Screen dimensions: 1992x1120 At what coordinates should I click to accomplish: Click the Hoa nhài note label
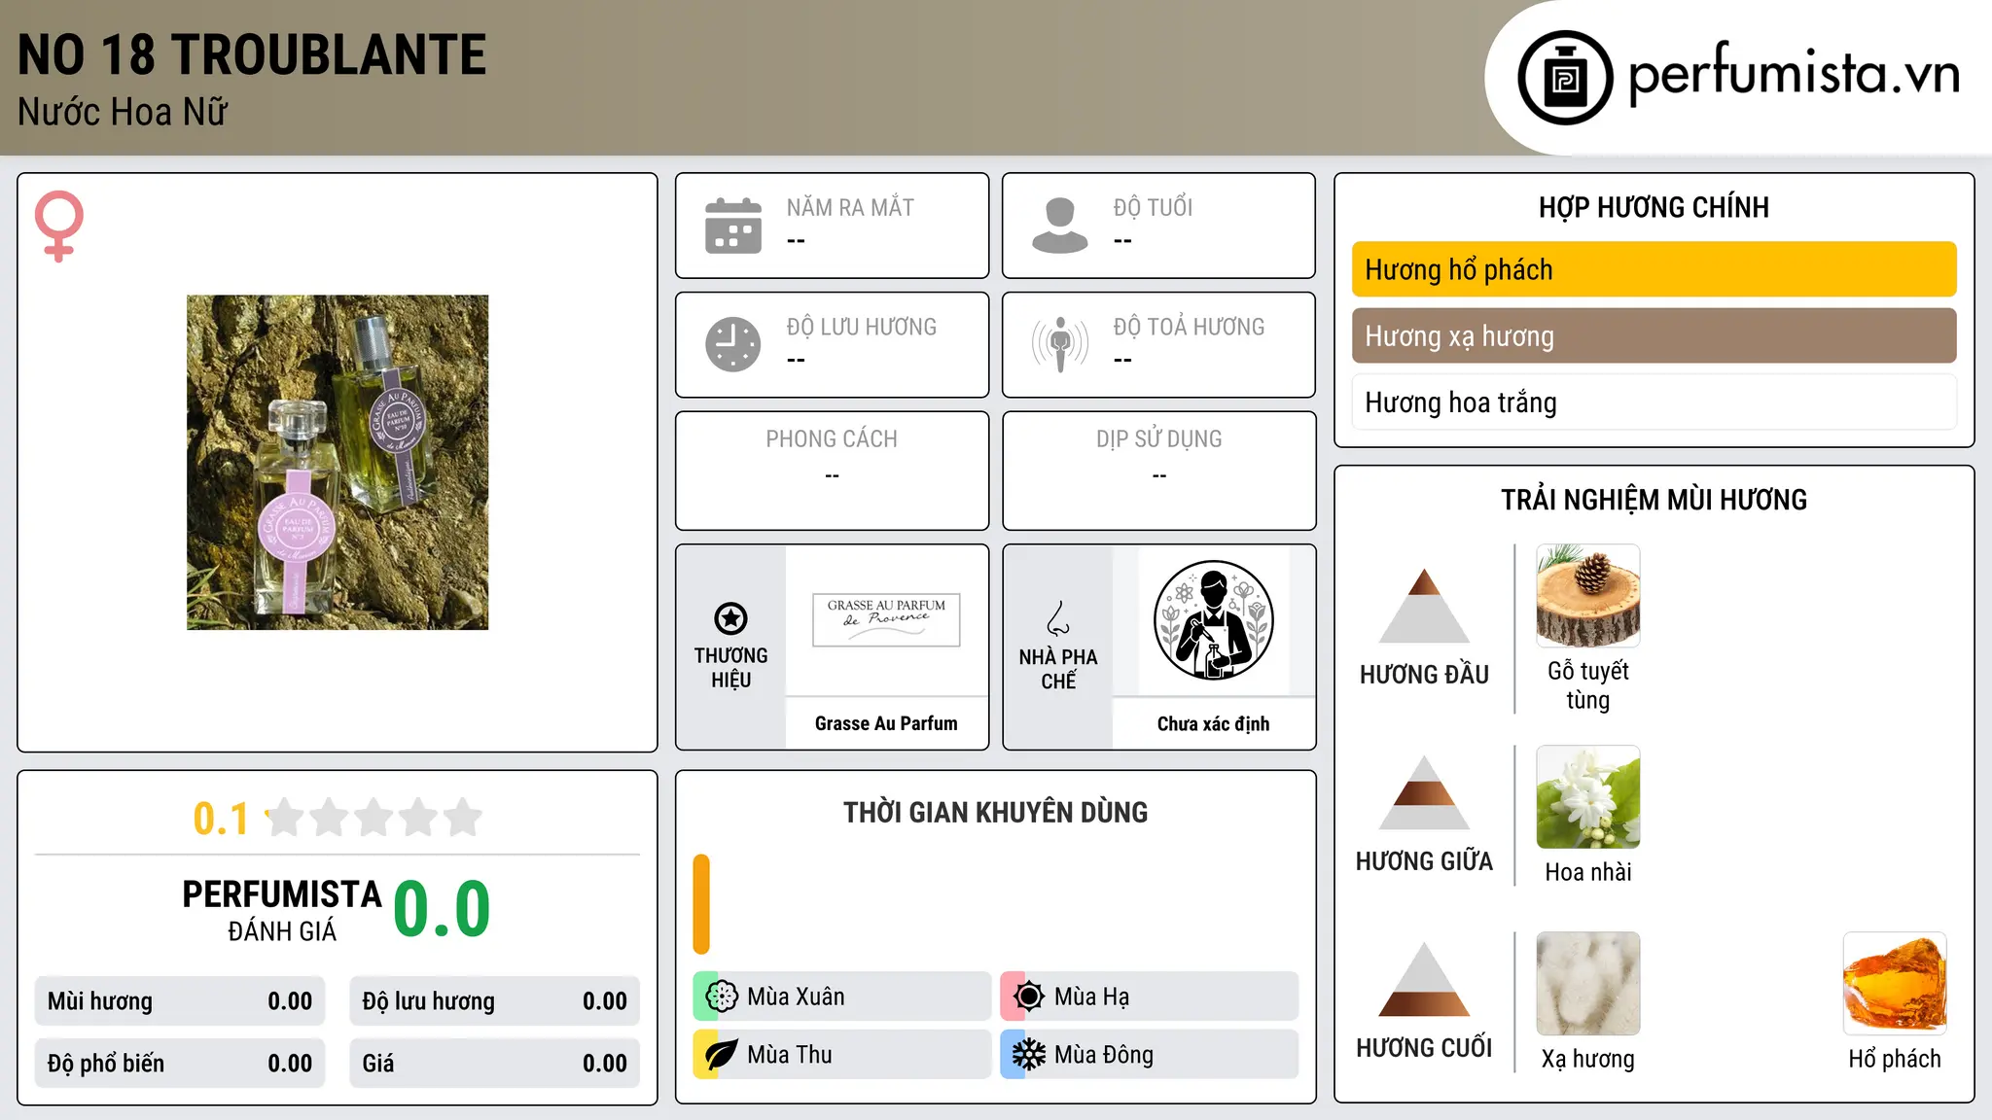pyautogui.click(x=1587, y=872)
